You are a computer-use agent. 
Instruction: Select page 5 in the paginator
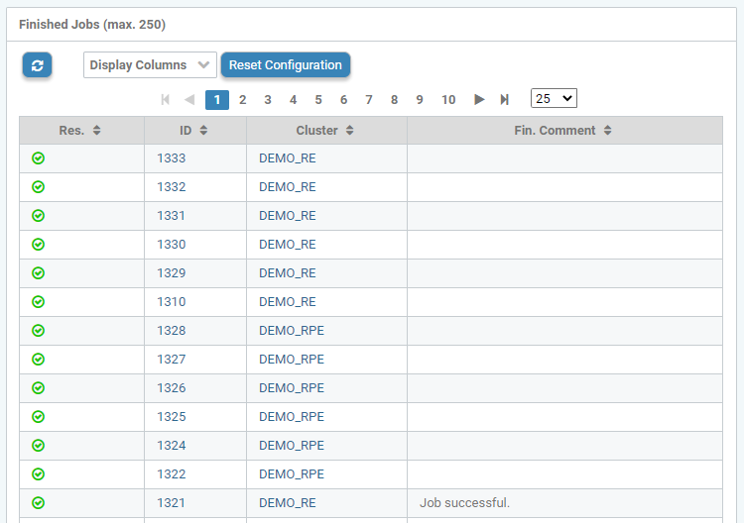point(318,99)
